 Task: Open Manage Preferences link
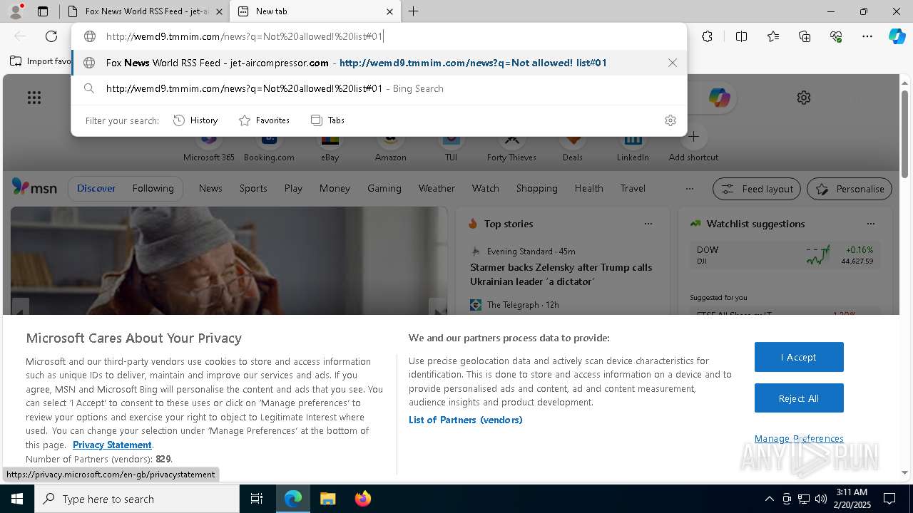click(x=799, y=438)
